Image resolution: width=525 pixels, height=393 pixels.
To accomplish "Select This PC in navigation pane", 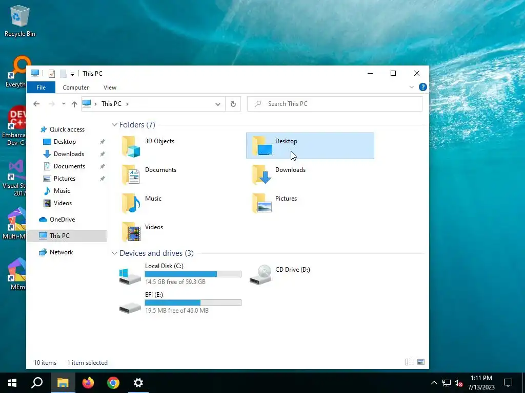I will point(66,236).
